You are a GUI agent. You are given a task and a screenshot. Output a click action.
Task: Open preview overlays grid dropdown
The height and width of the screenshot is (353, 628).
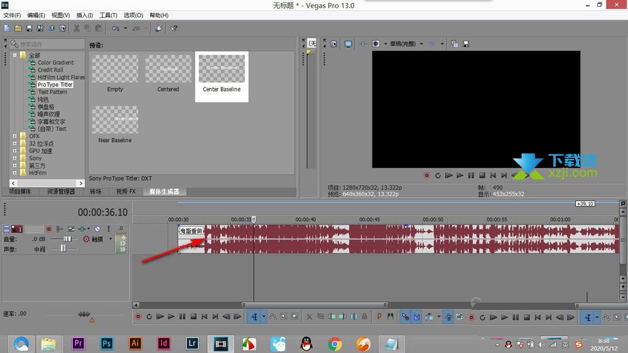coord(441,44)
